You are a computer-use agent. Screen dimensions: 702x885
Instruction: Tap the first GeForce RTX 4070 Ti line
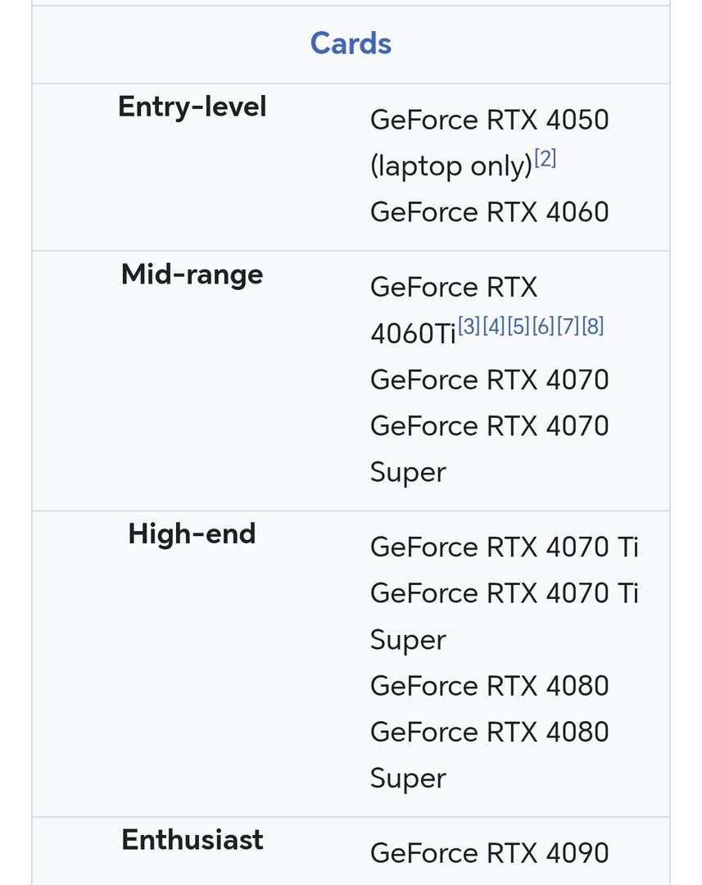click(x=504, y=547)
